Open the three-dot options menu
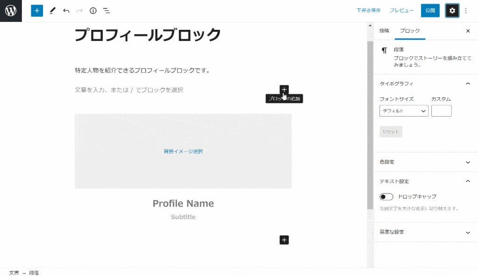 pos(465,10)
